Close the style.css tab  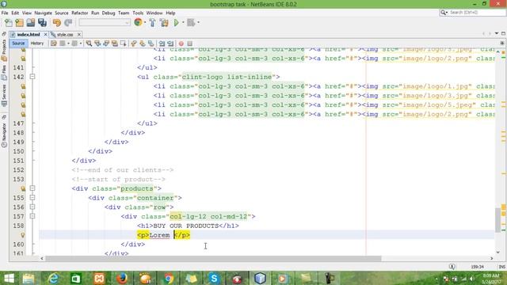pyautogui.click(x=79, y=34)
